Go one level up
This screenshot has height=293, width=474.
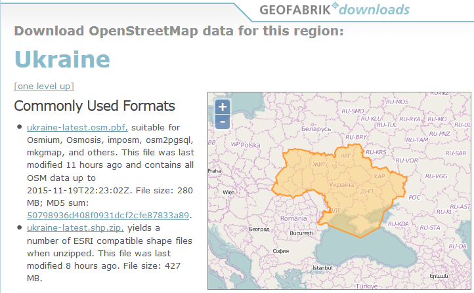[x=44, y=86]
